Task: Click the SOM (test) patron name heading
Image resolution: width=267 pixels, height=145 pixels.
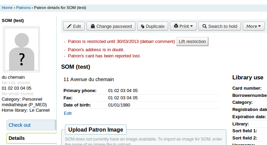Action: (76, 67)
